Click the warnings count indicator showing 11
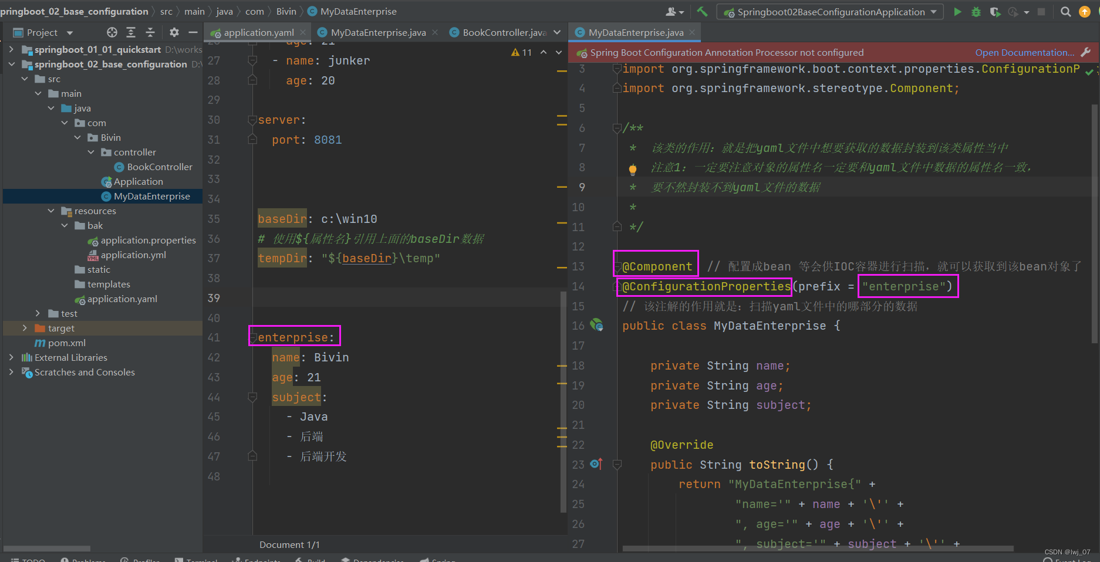 click(521, 52)
